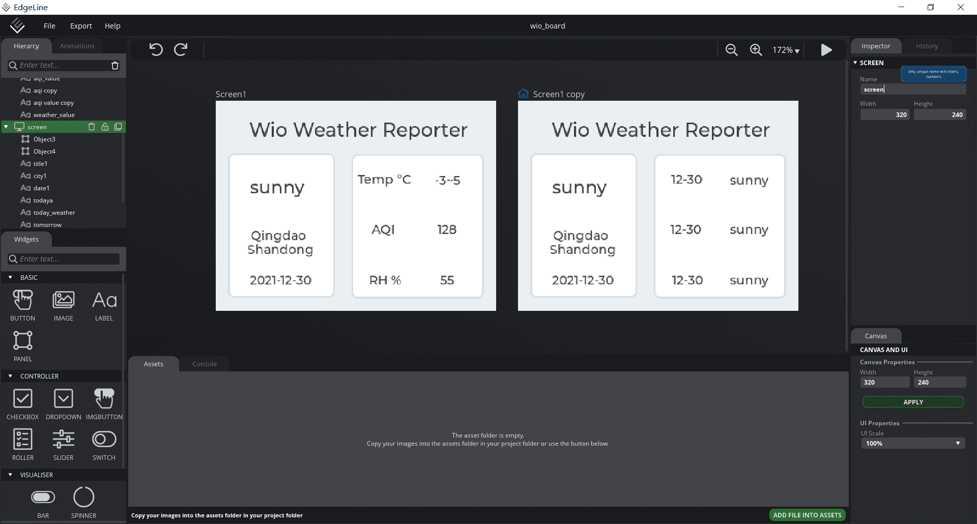Image resolution: width=977 pixels, height=524 pixels.
Task: Click the APPLY canvas button
Action: click(913, 402)
